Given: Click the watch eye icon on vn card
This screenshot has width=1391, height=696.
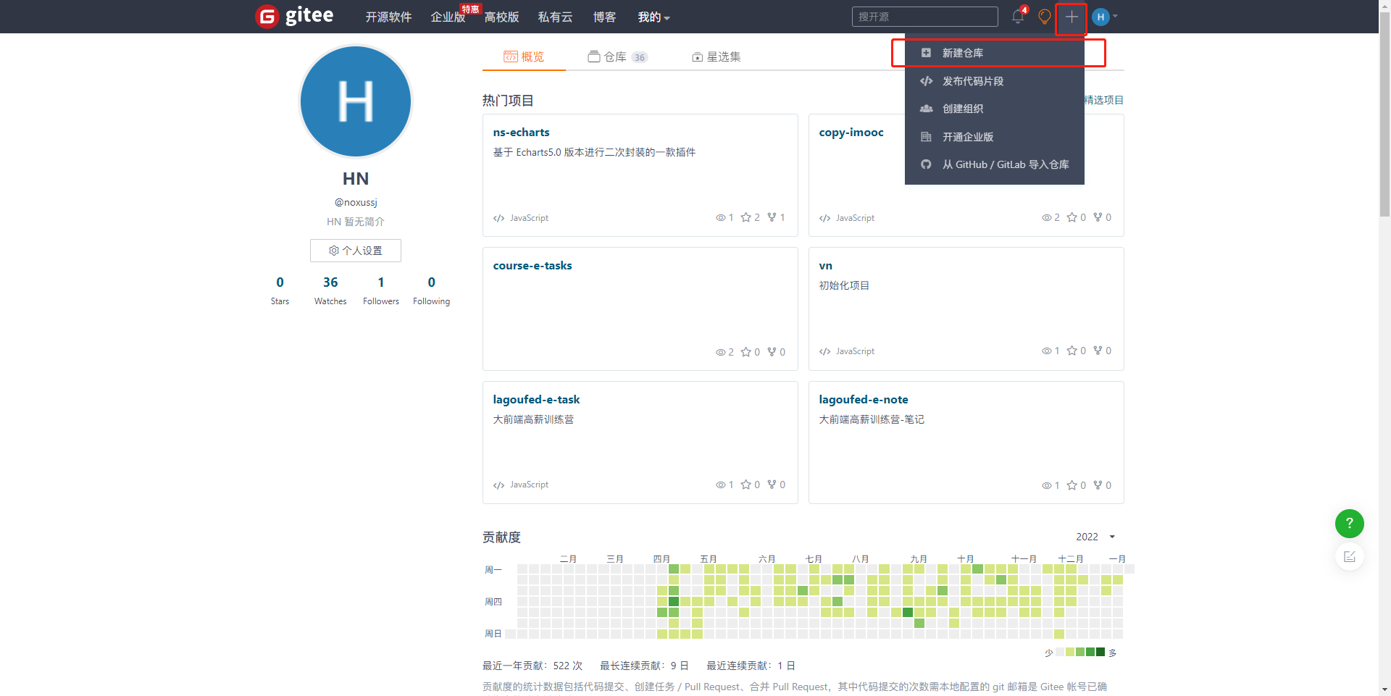Looking at the screenshot, I should 1046,351.
